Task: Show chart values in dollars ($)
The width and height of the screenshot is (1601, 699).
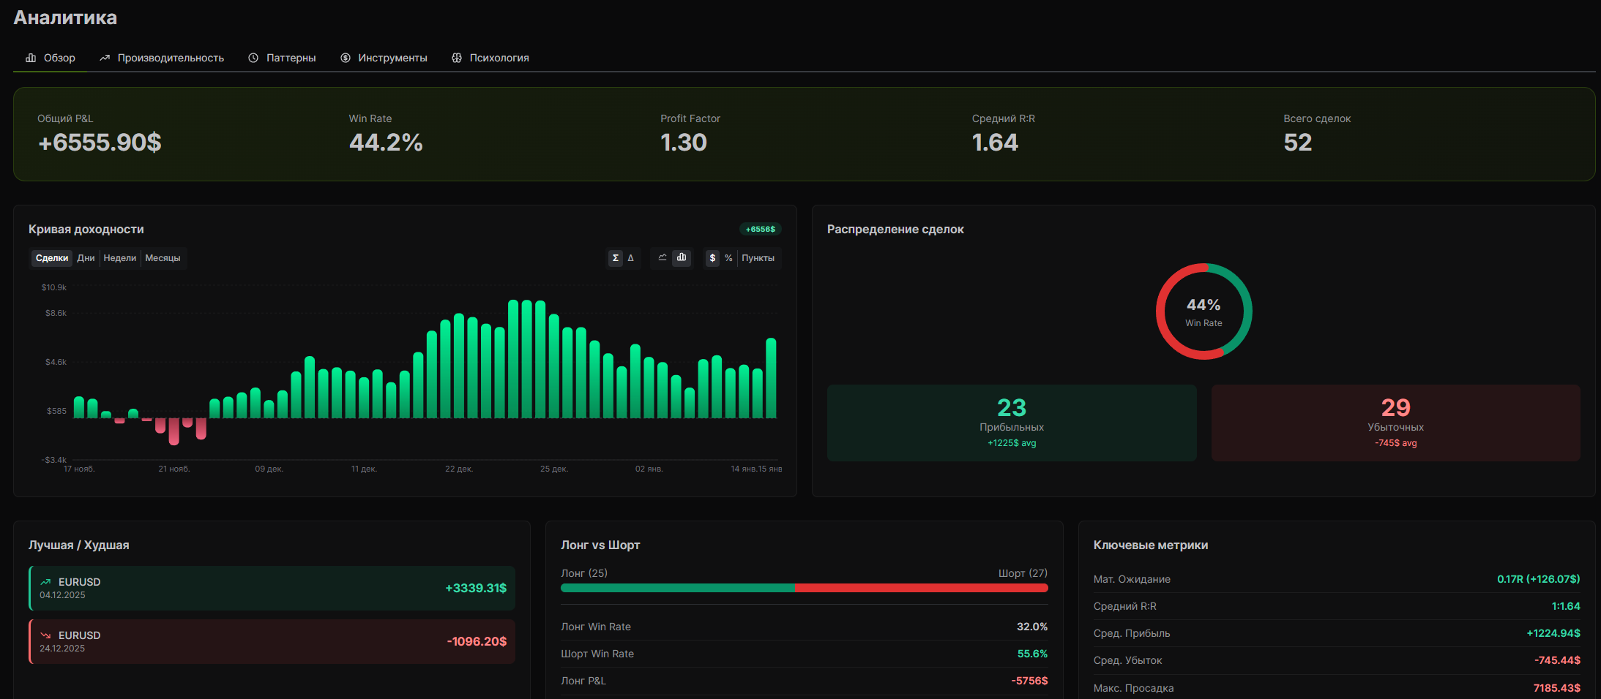Action: click(712, 258)
